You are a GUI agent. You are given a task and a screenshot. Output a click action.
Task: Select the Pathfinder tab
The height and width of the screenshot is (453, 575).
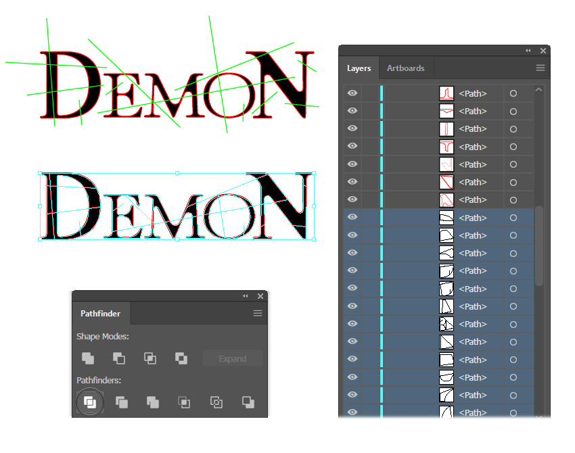[101, 314]
